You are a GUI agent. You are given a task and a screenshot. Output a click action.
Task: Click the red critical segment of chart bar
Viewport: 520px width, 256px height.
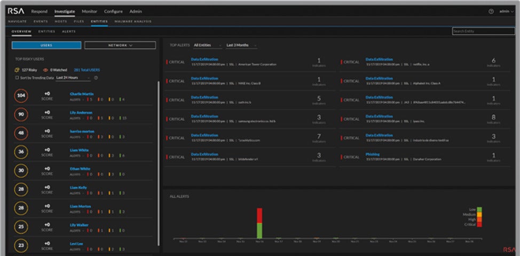259,216
